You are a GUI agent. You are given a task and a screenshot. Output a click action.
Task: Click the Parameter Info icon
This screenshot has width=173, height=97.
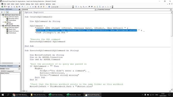(x=84, y=7)
